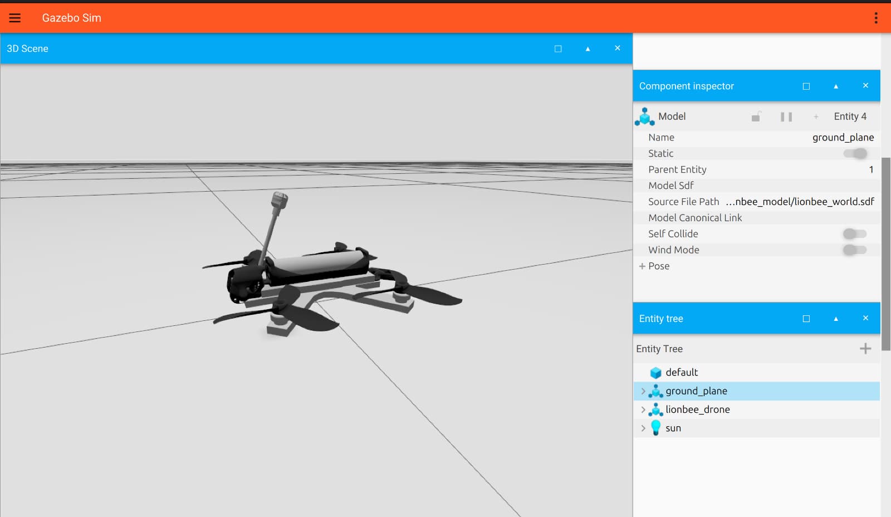891x517 pixels.
Task: Collapse the Component inspector panel
Action: [836, 86]
